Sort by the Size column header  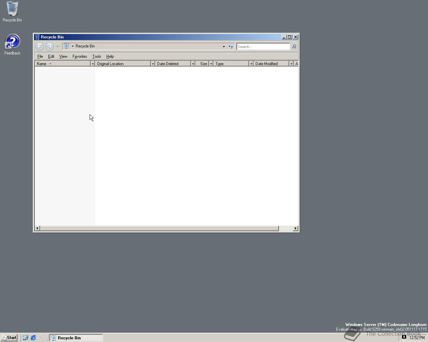click(202, 63)
